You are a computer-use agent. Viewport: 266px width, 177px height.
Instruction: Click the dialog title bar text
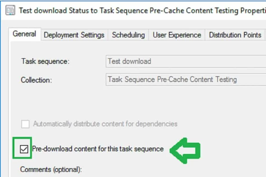coord(141,10)
